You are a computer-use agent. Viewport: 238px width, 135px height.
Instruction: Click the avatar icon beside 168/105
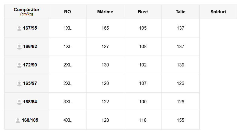[x=18, y=121]
